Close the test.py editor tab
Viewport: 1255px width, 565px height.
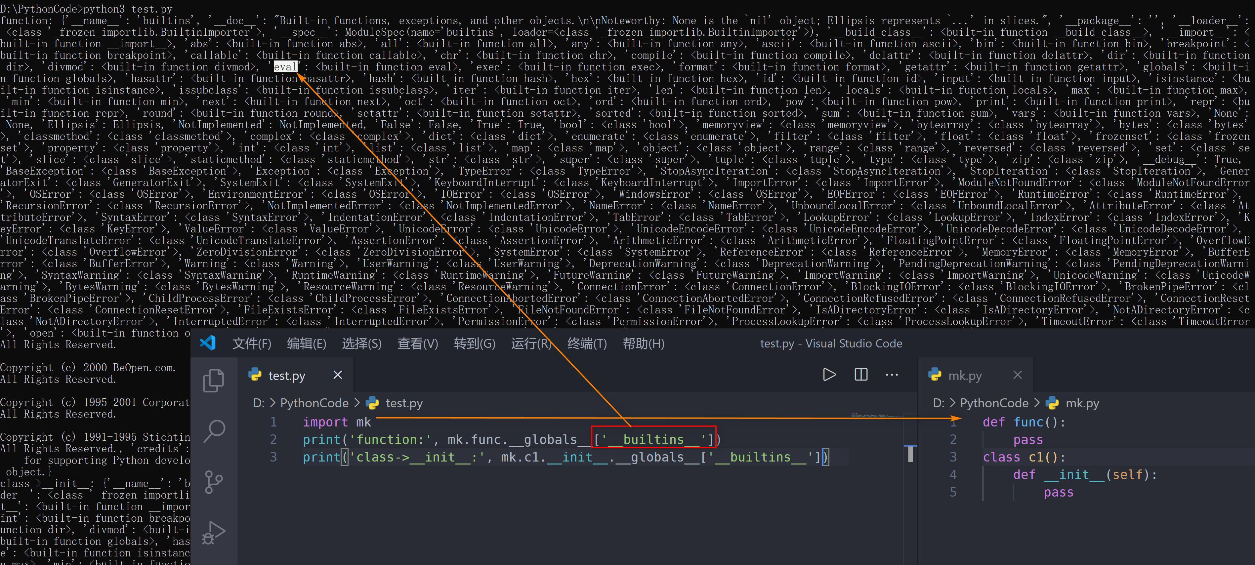[338, 375]
